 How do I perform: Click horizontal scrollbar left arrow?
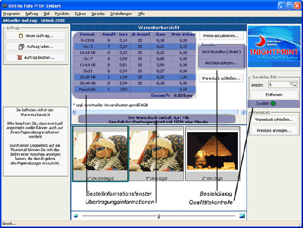point(75,112)
